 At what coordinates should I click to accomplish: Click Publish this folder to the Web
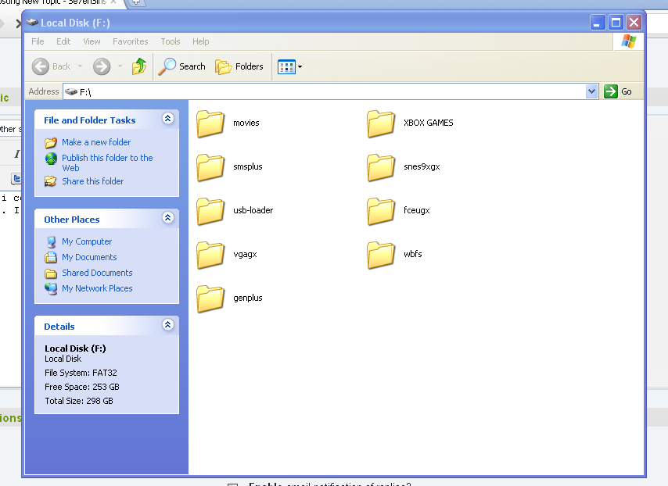click(107, 163)
